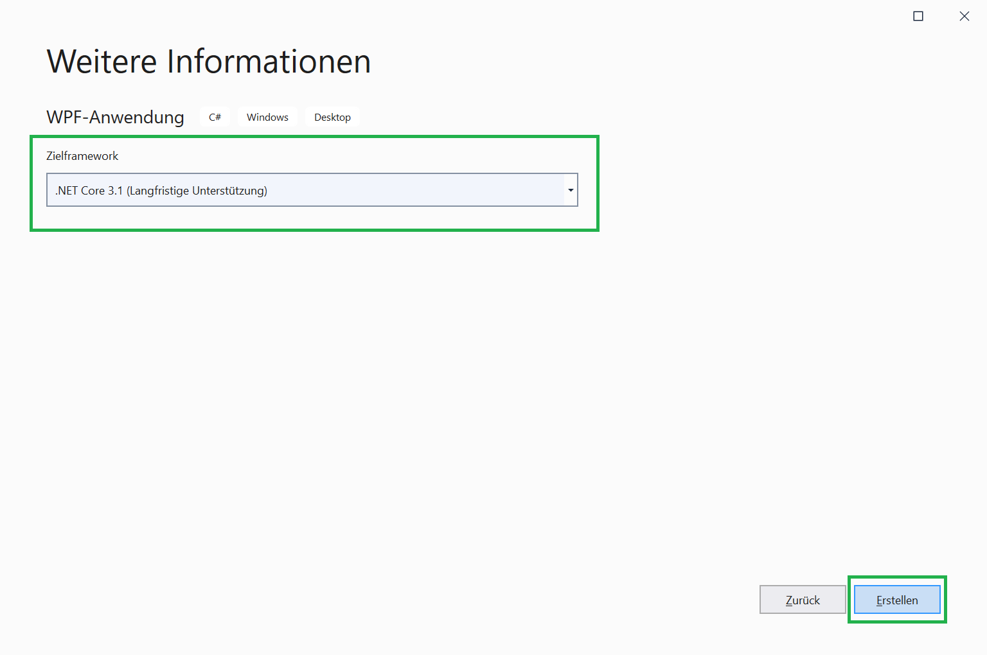Click the dropdown arrow of Zielframework
Screen dimensions: 987x655
point(571,190)
